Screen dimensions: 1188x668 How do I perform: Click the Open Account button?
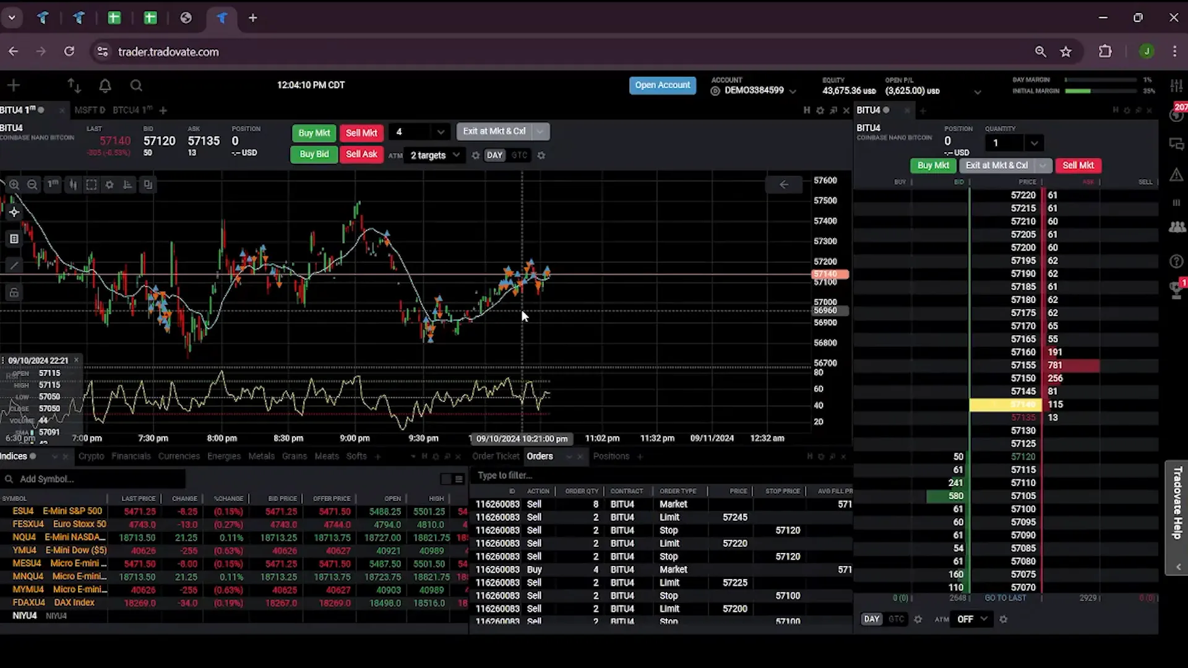[662, 85]
